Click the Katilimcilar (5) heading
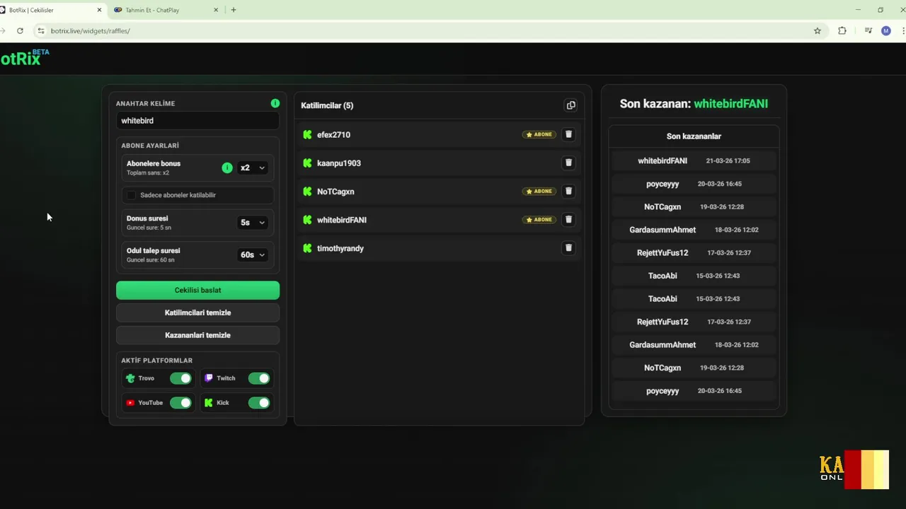The width and height of the screenshot is (906, 509). point(327,105)
